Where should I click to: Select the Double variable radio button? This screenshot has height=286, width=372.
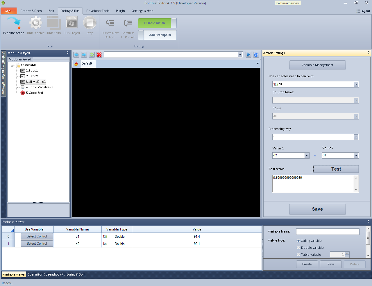pyautogui.click(x=298, y=248)
